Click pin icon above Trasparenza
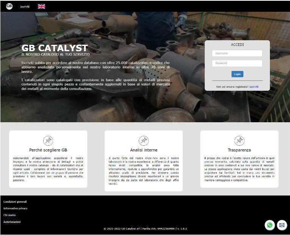Image resolution: width=290 pixels, height=235 pixels. (x=239, y=140)
